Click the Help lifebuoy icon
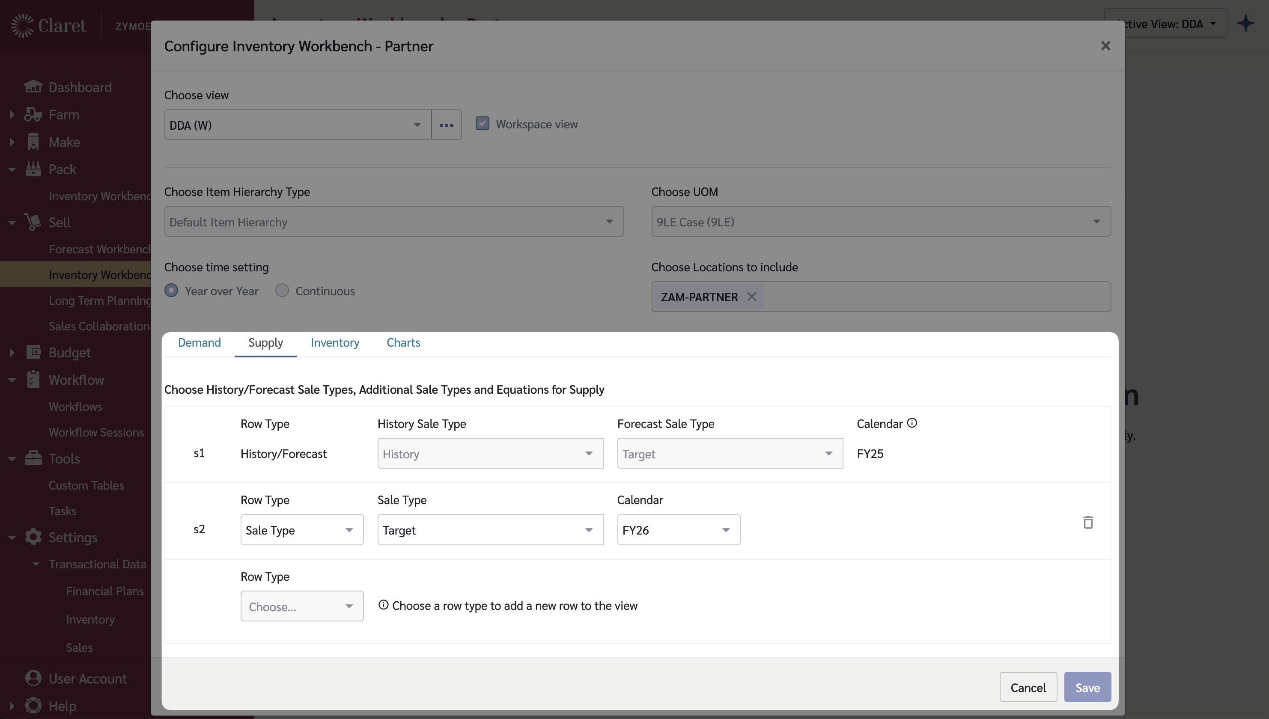The image size is (1269, 719). click(33, 706)
